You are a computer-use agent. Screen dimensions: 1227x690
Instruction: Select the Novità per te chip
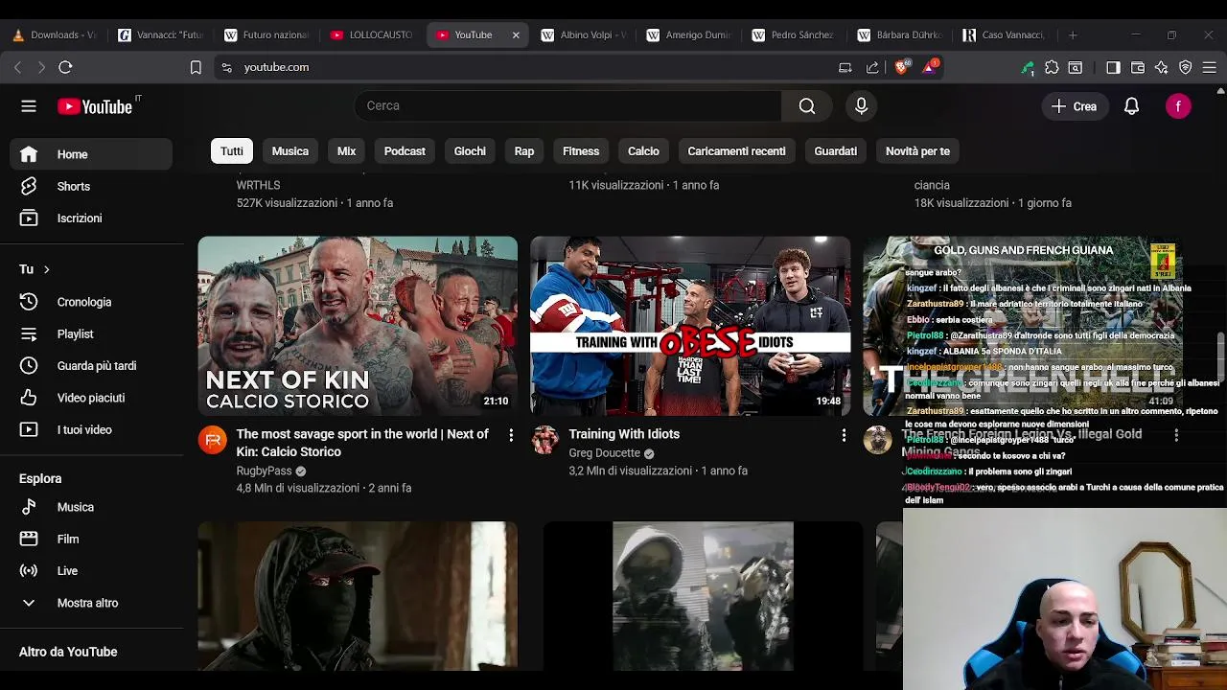pyautogui.click(x=917, y=151)
